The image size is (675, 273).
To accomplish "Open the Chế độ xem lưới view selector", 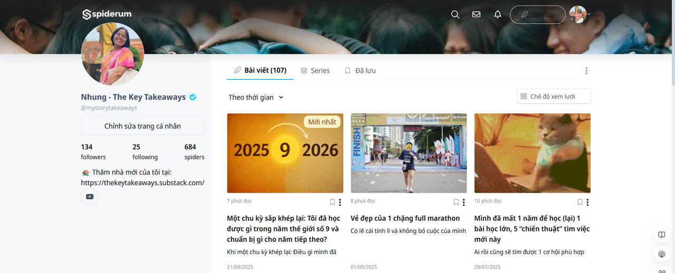I will coord(554,96).
